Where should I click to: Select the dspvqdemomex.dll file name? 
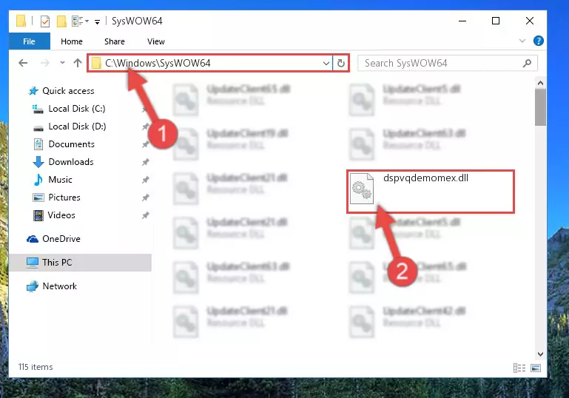tap(425, 178)
